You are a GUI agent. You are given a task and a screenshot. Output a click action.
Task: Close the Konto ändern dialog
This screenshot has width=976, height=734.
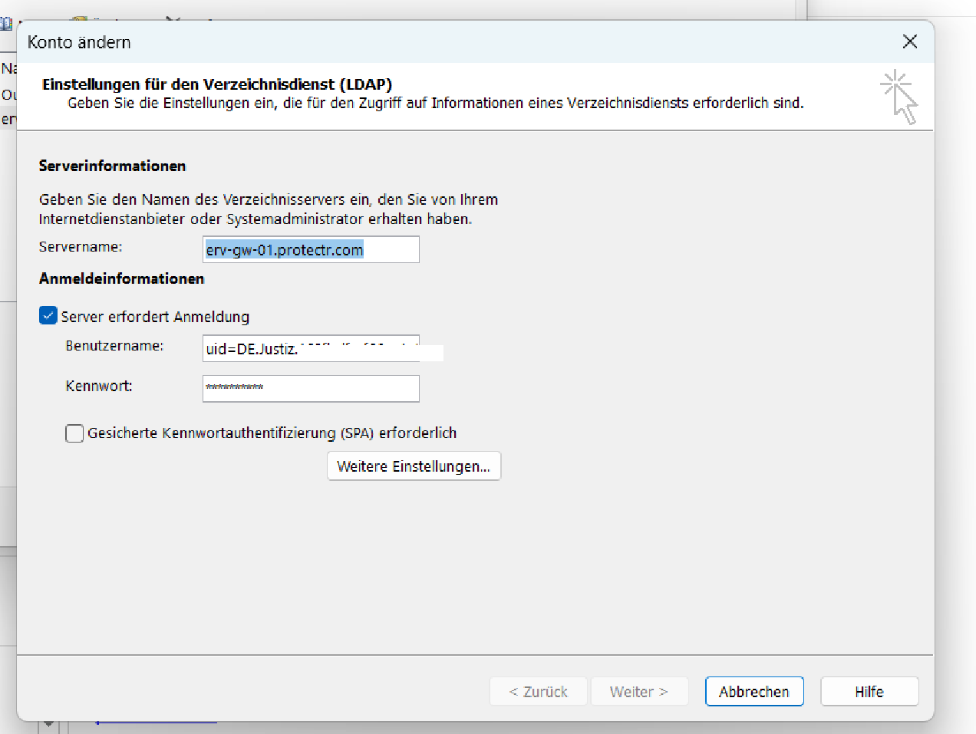pyautogui.click(x=909, y=41)
